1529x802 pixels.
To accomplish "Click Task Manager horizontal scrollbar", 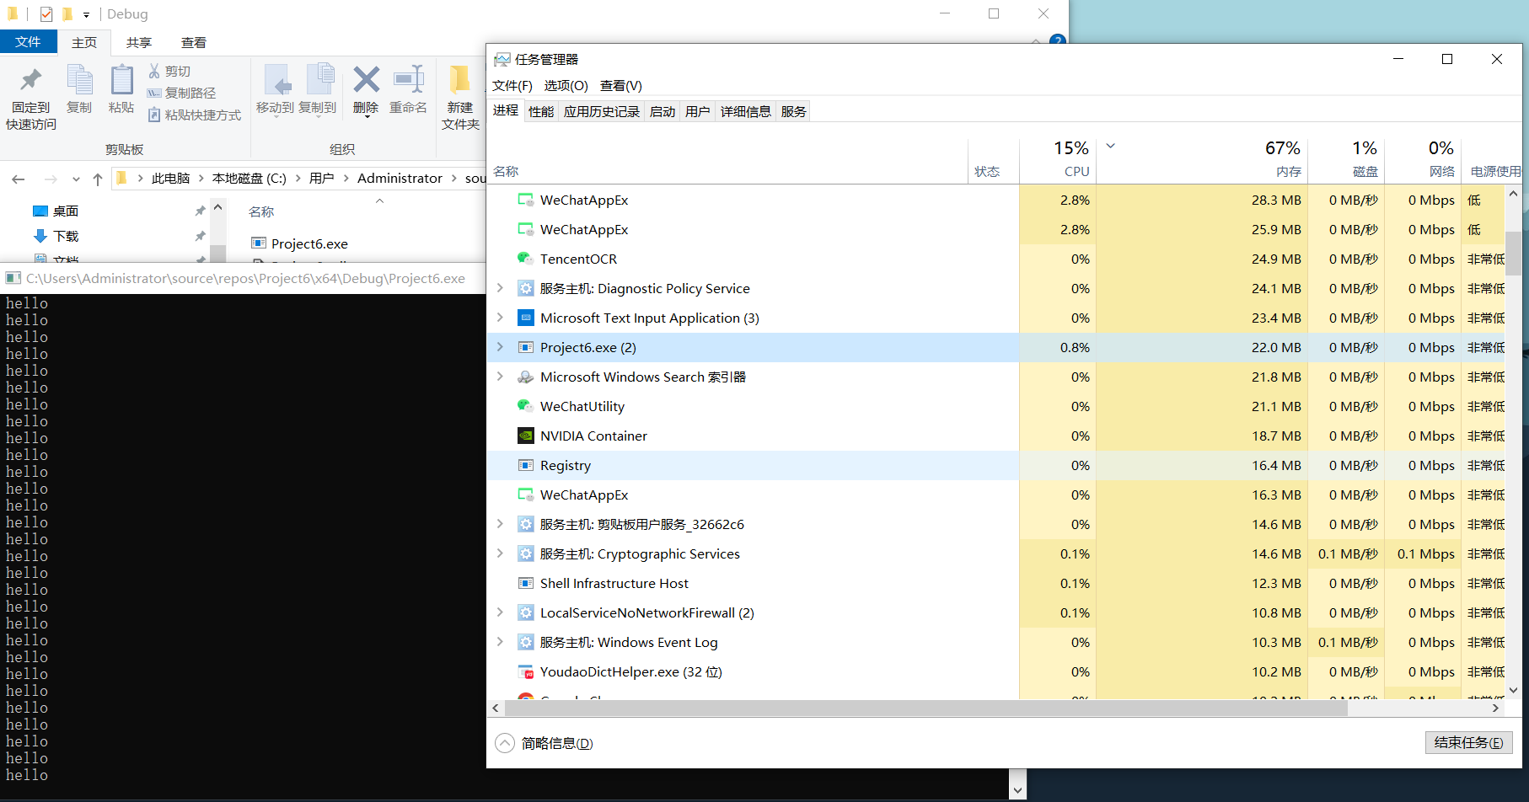I will (925, 708).
